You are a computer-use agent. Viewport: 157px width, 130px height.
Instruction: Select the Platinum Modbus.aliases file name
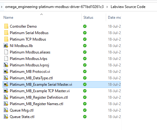[30, 52]
